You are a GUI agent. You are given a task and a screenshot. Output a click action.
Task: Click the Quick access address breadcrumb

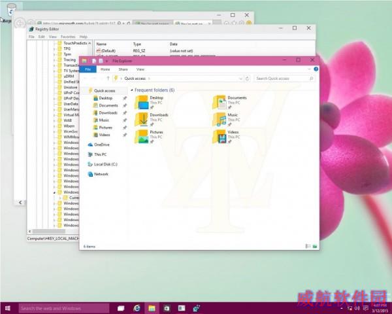tap(135, 78)
